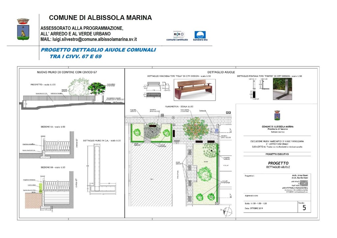Click the 'comune certificato' logo

[x=179, y=35]
